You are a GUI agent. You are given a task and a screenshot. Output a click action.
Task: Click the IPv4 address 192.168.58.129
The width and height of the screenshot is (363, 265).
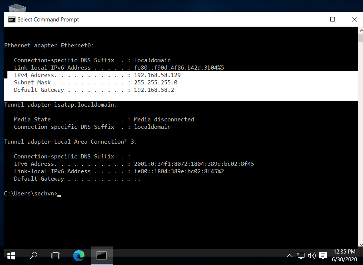[x=157, y=75]
